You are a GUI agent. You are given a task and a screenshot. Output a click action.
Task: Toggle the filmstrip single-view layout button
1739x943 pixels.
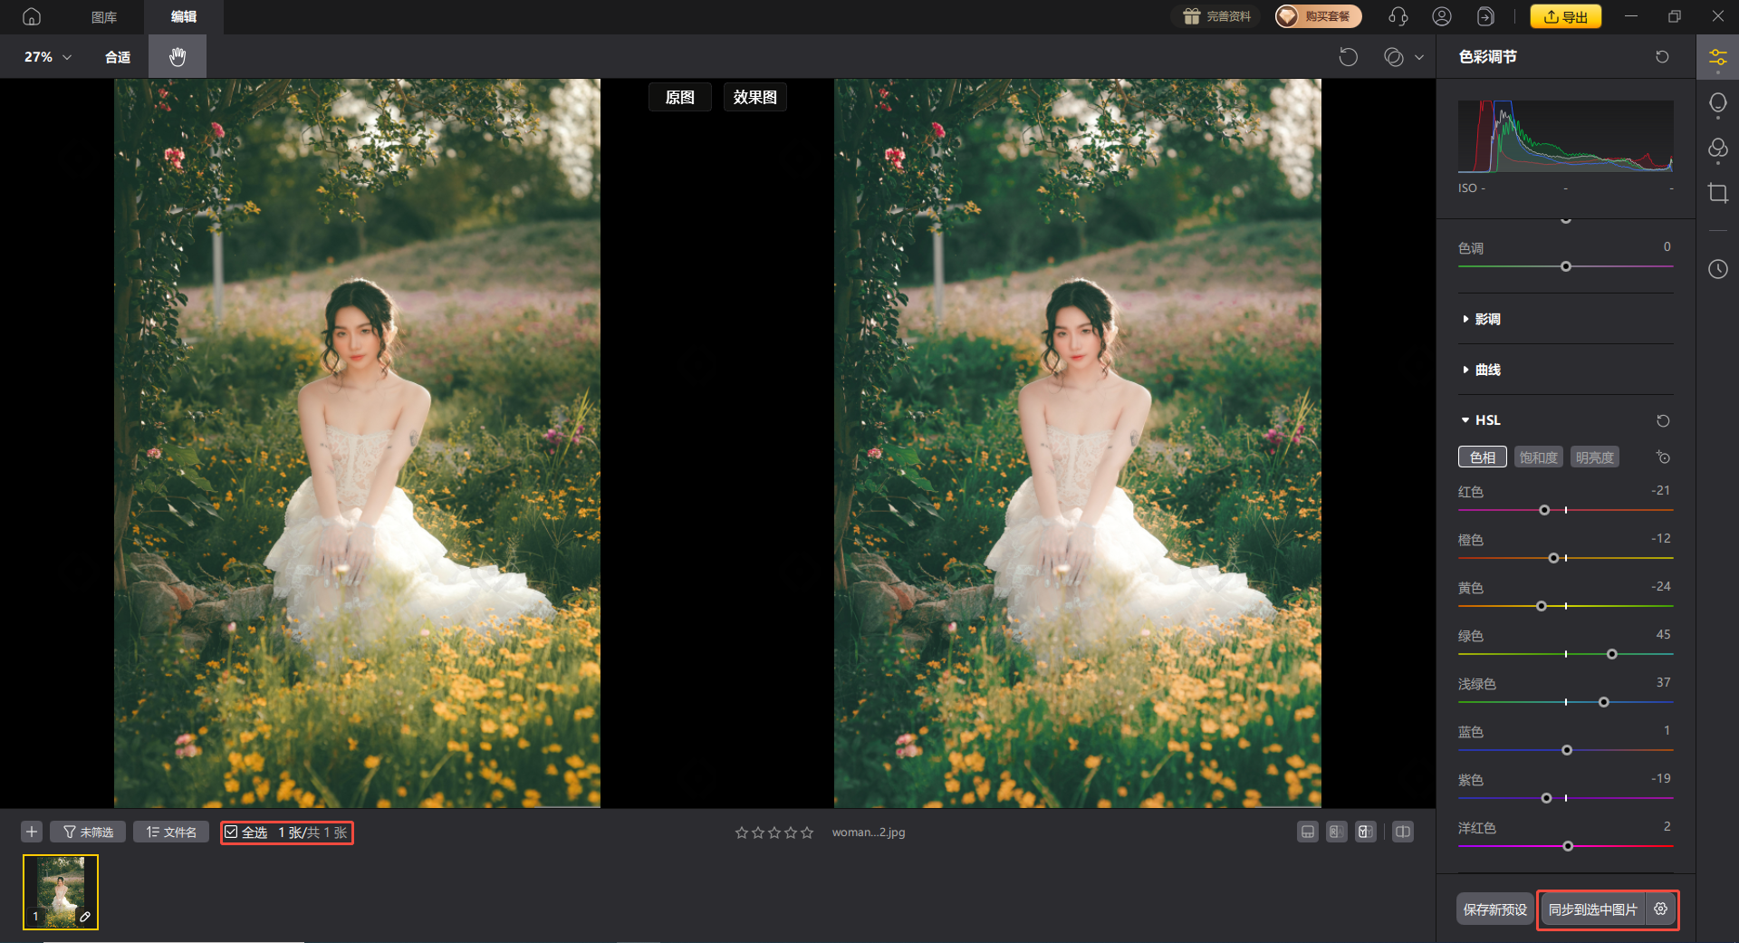pos(1307,832)
